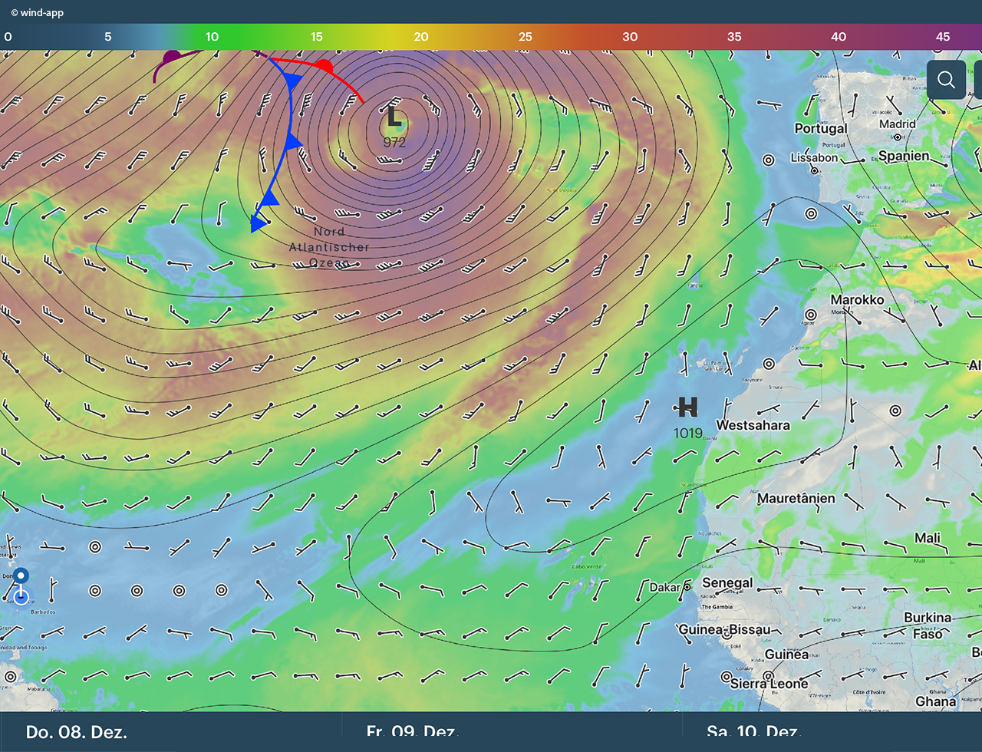Click the 15 value on wind scale
The image size is (982, 752).
pos(317,37)
